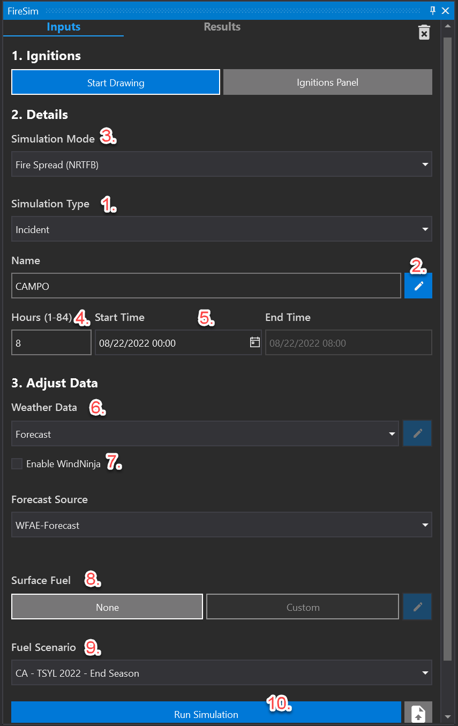Pin the FireSim panel
This screenshot has height=726, width=458.
[433, 11]
